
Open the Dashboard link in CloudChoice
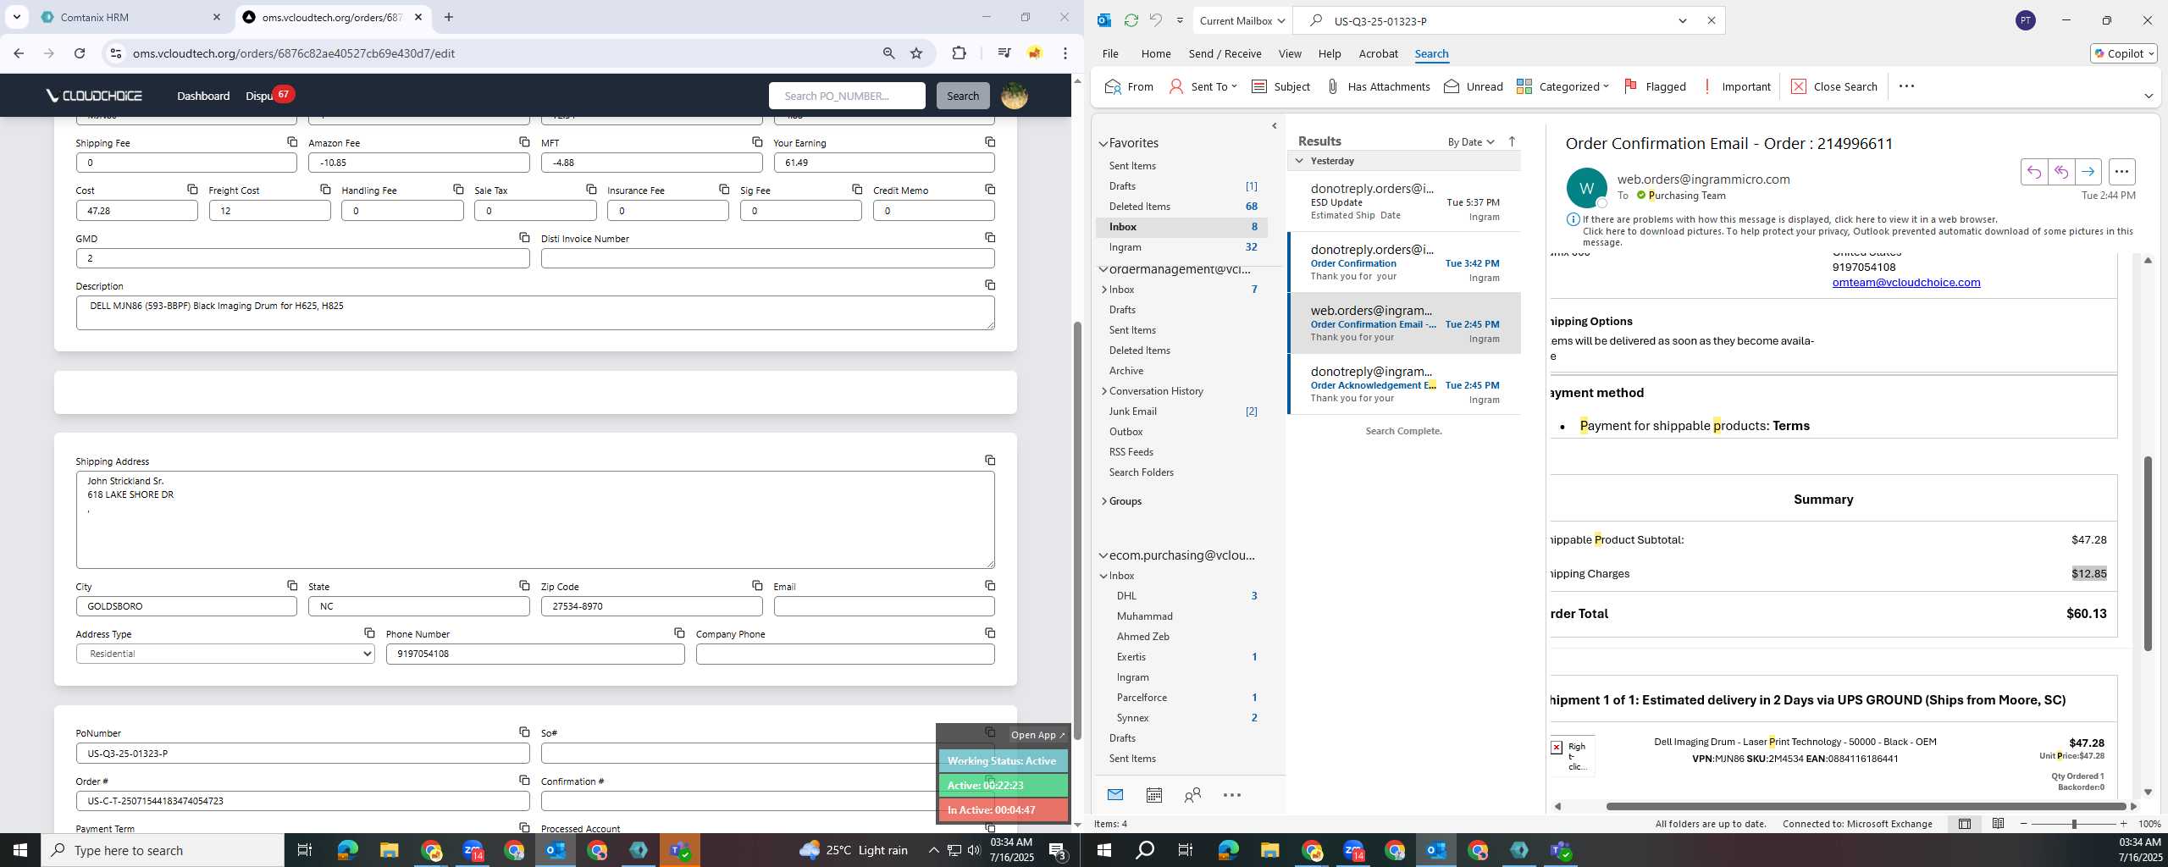203,96
